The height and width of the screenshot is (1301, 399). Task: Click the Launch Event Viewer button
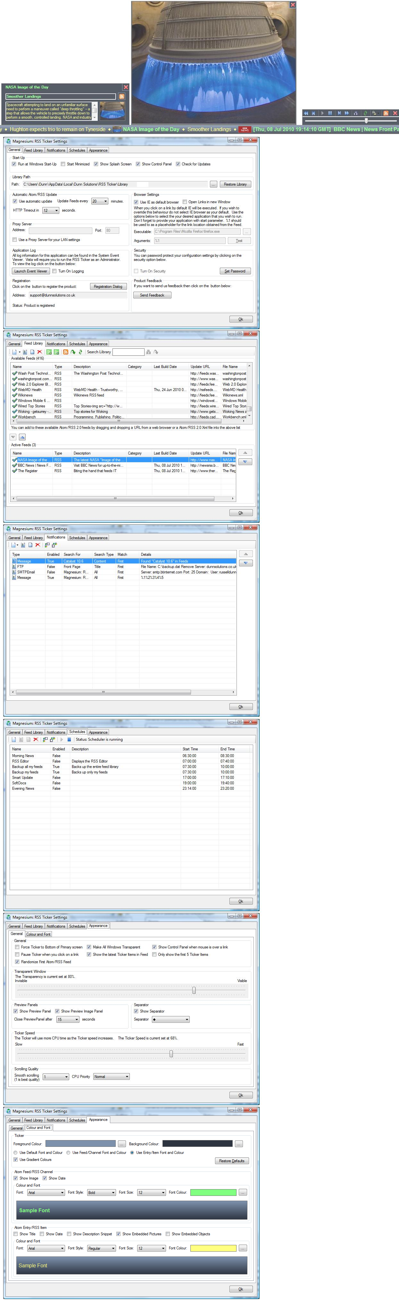coord(31,271)
